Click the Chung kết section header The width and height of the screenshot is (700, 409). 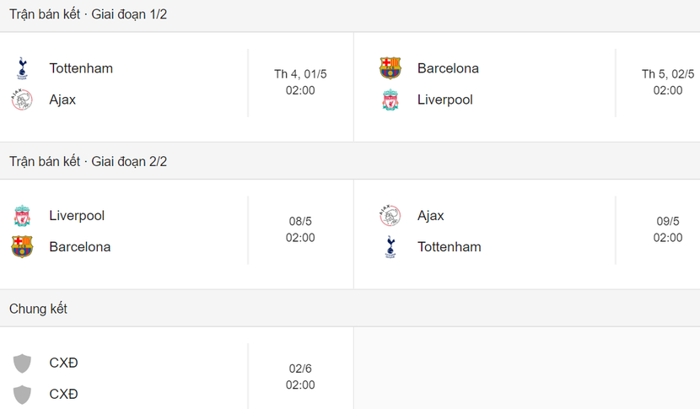click(x=38, y=309)
